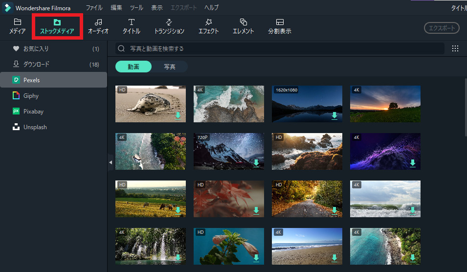This screenshot has height=272, width=467.
Task: Select the 4K sunset tree meadow thumbnail
Action: click(385, 104)
